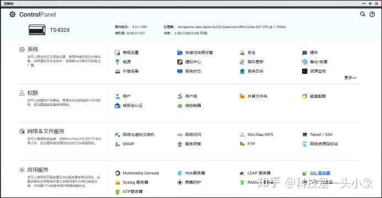The image size is (382, 198).
Task: Open 通知中心 notification center
Action: pos(189,62)
